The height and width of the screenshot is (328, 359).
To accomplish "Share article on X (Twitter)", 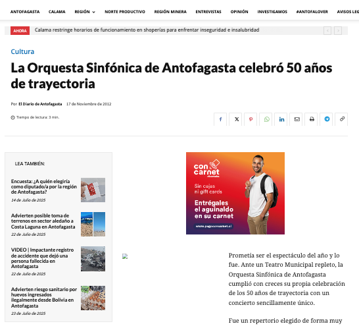I will click(235, 119).
